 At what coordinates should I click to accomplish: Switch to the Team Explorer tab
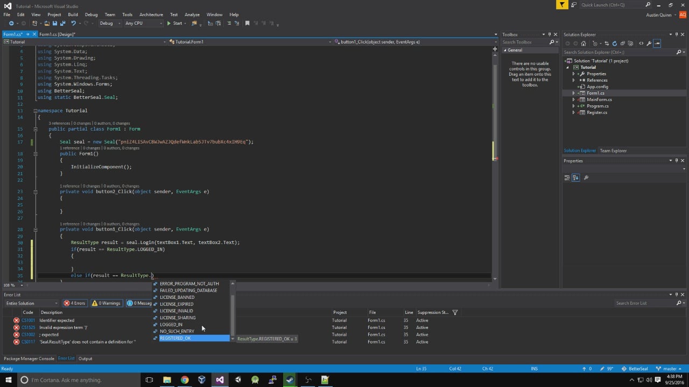pos(613,150)
